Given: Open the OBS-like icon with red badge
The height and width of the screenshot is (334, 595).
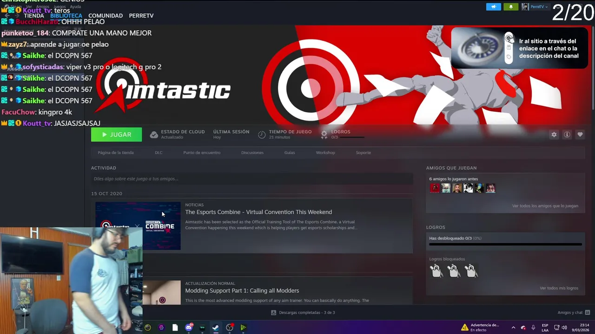Looking at the screenshot, I should (x=230, y=328).
